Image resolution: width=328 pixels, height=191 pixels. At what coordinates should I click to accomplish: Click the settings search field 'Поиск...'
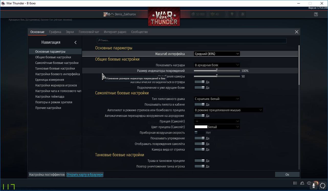[192, 40]
